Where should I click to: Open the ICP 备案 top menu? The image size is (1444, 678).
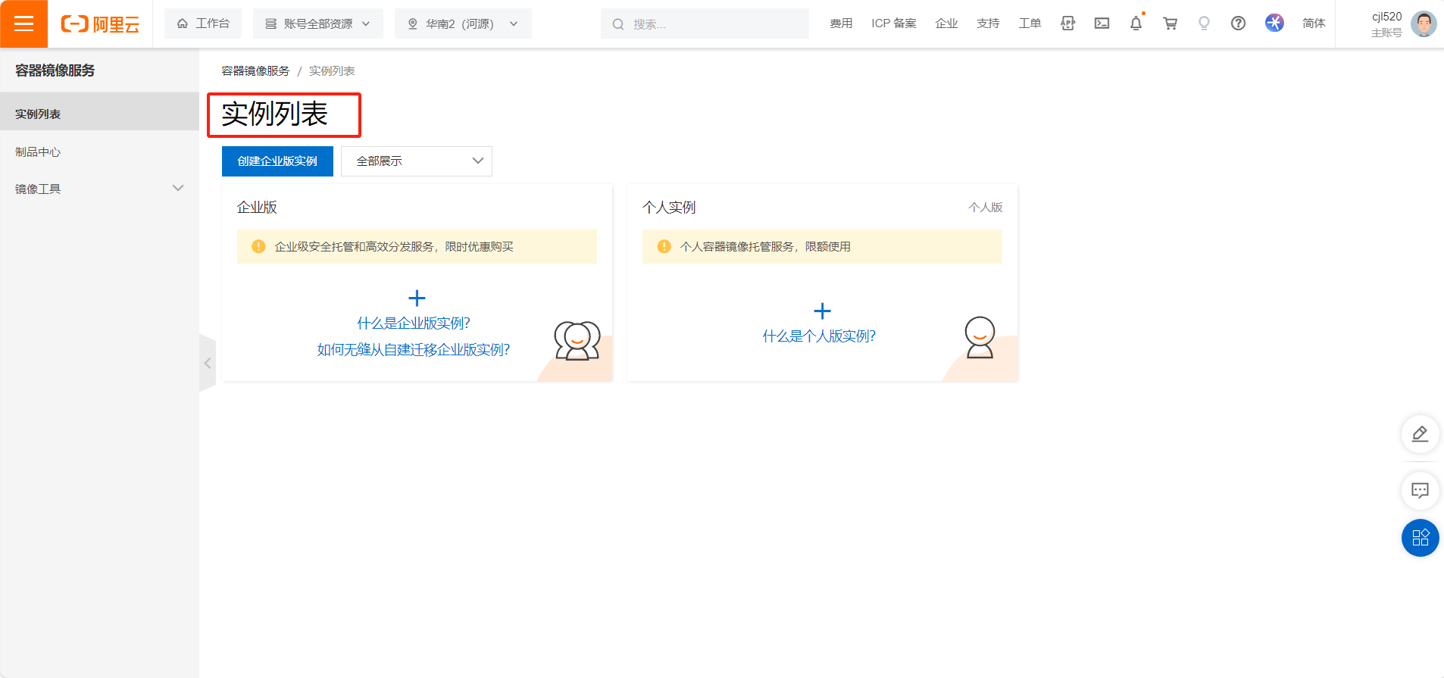(894, 23)
